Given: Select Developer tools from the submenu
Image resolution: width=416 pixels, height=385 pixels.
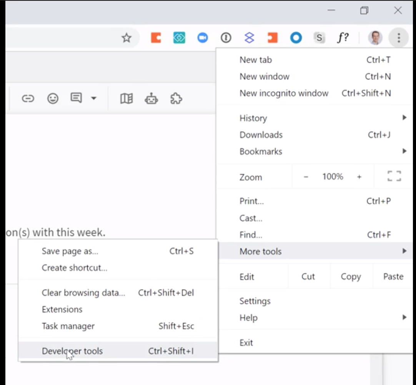Looking at the screenshot, I should [72, 351].
